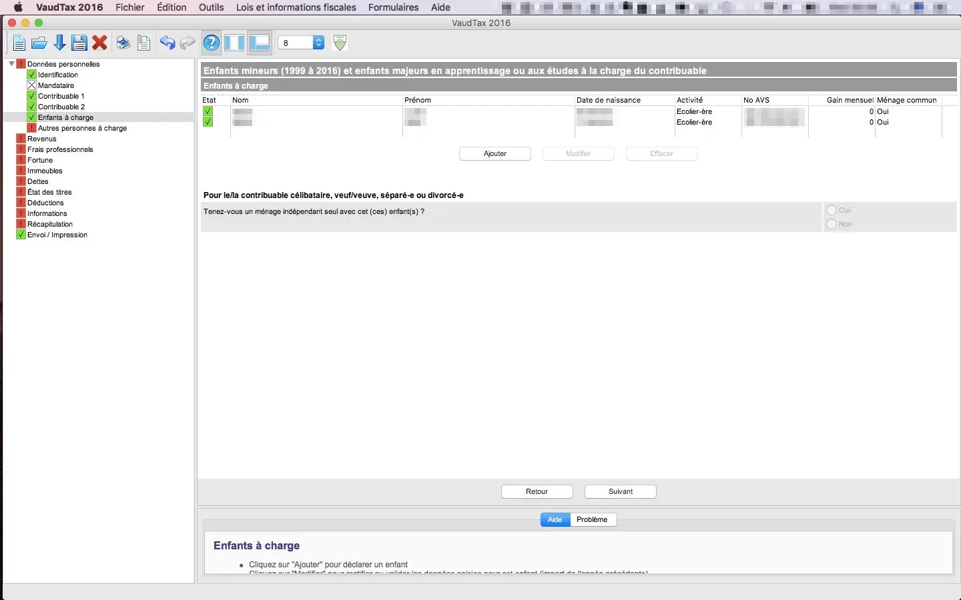This screenshot has width=961, height=600.
Task: Open Lois et informations fiscales menu
Action: click(x=296, y=7)
